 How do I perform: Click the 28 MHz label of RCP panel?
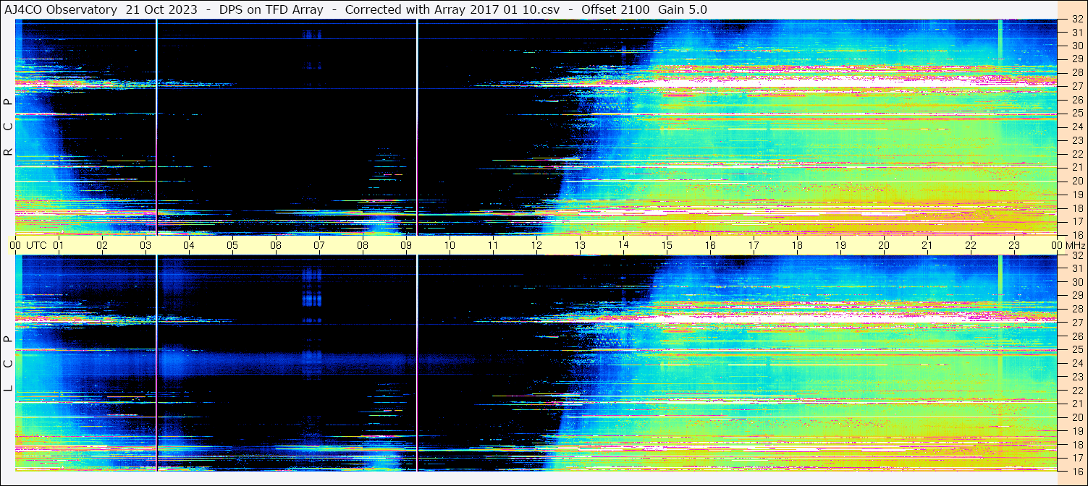pos(1076,72)
